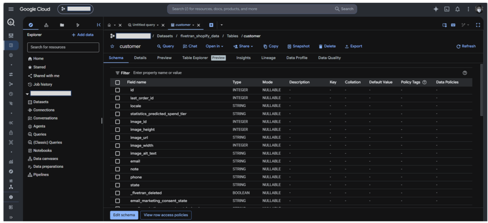The width and height of the screenshot is (488, 223).
Task: Click the keyboard shortcuts icon in tab bar
Action: 453,25
